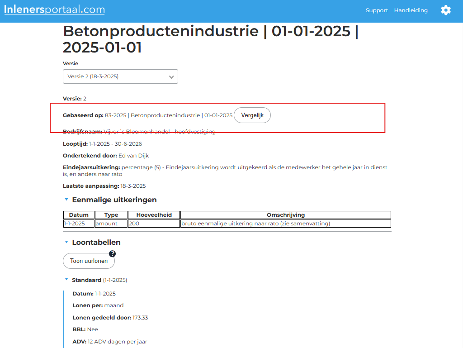This screenshot has width=463, height=348.
Task: Click the Datum column header
Action: click(x=79, y=215)
